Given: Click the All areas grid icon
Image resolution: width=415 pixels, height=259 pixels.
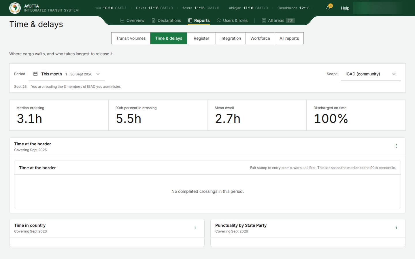Looking at the screenshot, I should coord(264,20).
